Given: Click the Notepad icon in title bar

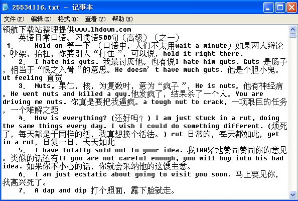Looking at the screenshot, I should coord(6,8).
